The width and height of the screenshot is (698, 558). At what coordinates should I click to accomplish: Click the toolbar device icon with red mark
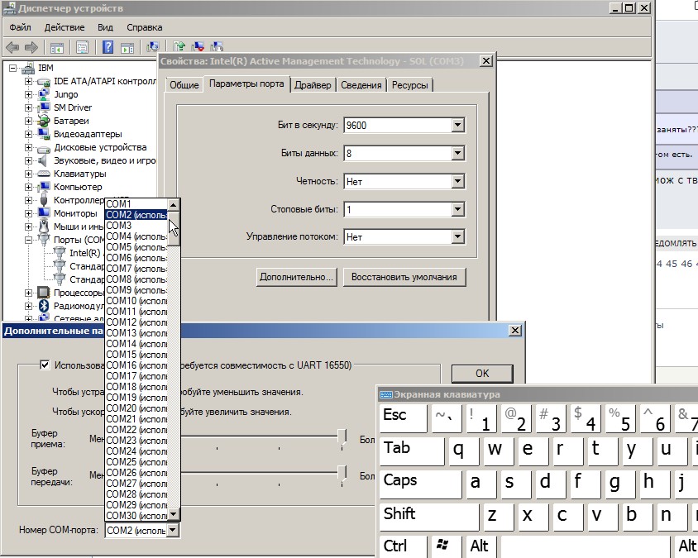click(x=198, y=46)
